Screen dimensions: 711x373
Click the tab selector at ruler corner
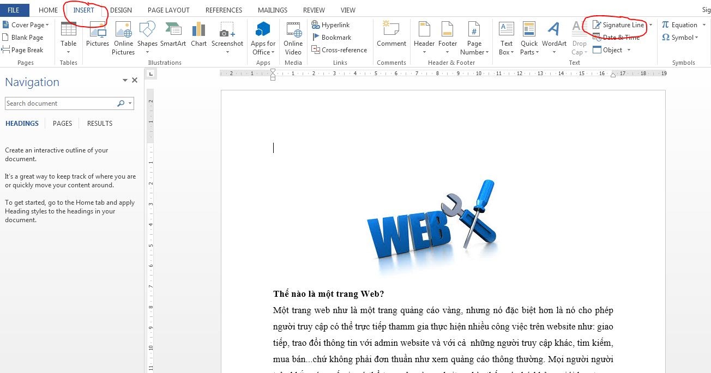[x=151, y=74]
